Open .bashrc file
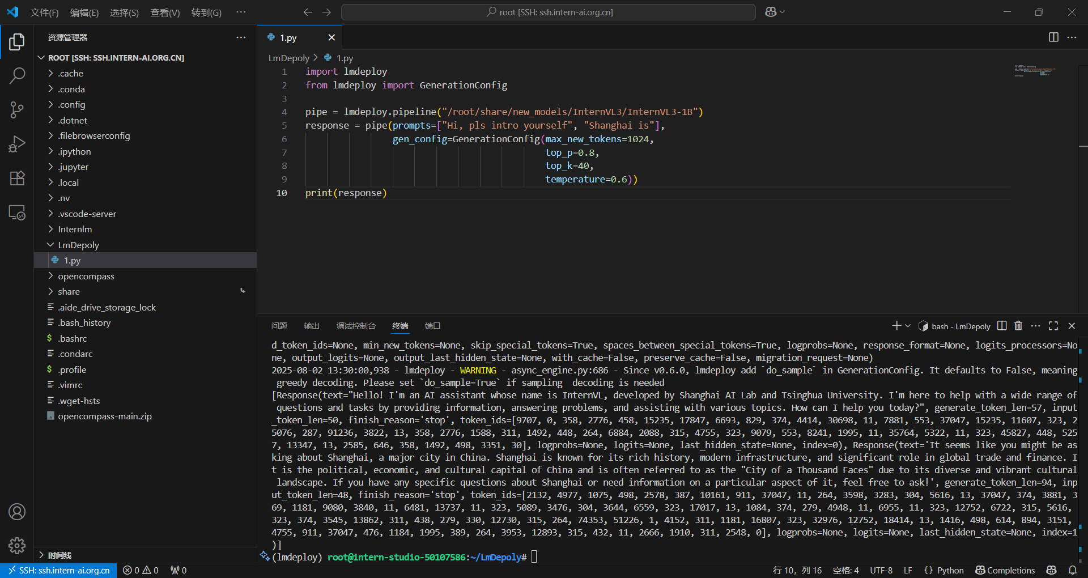The height and width of the screenshot is (578, 1088). 145,338
